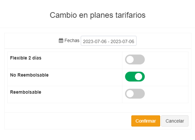Confirm the rate plan change
The image size is (195, 140).
pos(146,121)
